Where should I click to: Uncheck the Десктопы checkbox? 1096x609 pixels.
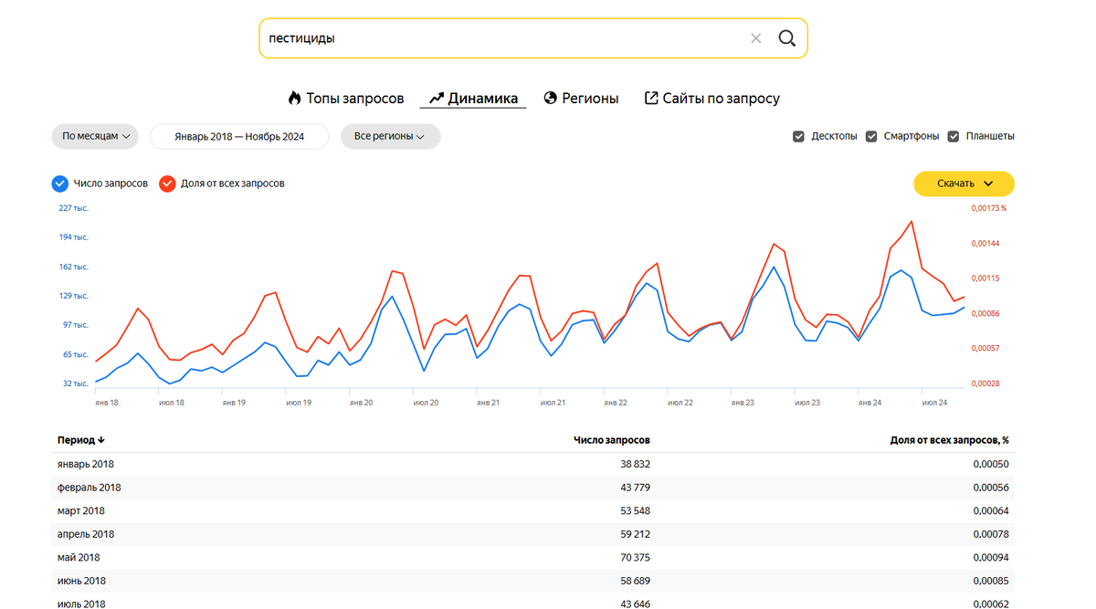(x=798, y=136)
